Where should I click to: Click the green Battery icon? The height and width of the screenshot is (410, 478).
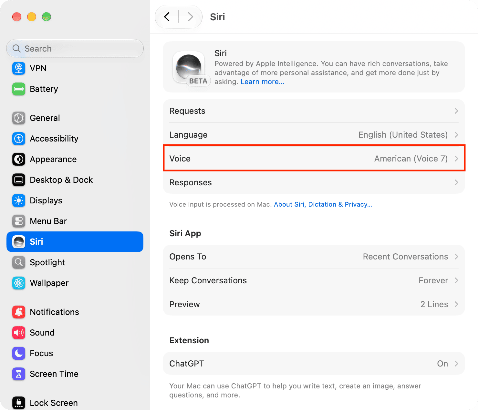pos(19,89)
